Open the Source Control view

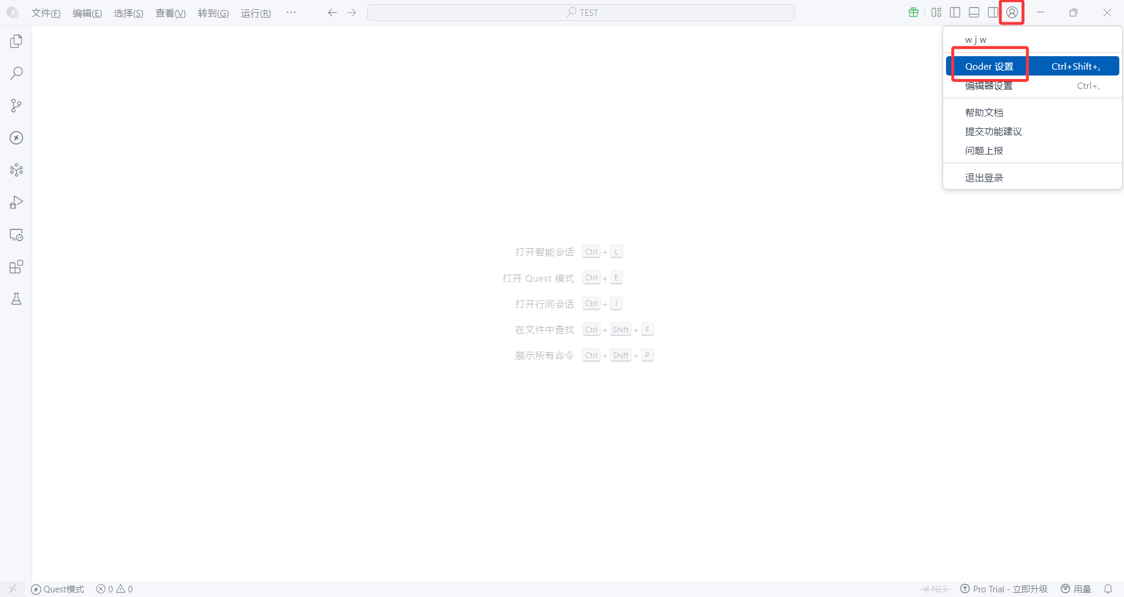(x=16, y=105)
